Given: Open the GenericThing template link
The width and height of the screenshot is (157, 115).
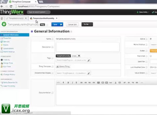Looking at the screenshot, I should [63, 66].
